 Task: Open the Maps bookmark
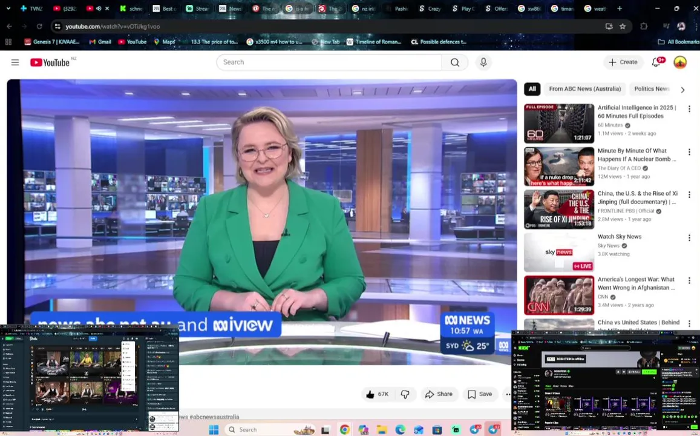(x=165, y=42)
